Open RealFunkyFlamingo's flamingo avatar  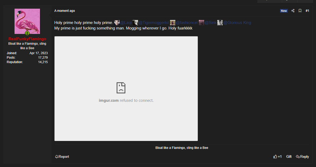pyautogui.click(x=27, y=21)
